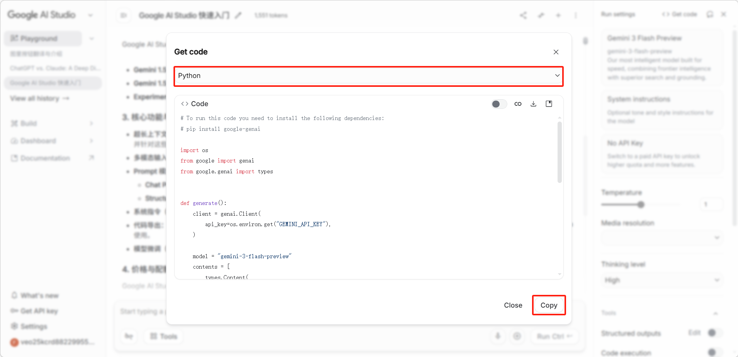
Task: Click the No API Key card
Action: point(662,154)
